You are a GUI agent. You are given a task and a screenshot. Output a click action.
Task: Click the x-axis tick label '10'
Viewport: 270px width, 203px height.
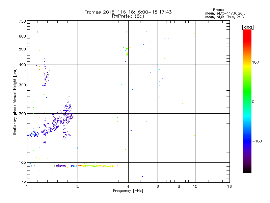[195, 186]
